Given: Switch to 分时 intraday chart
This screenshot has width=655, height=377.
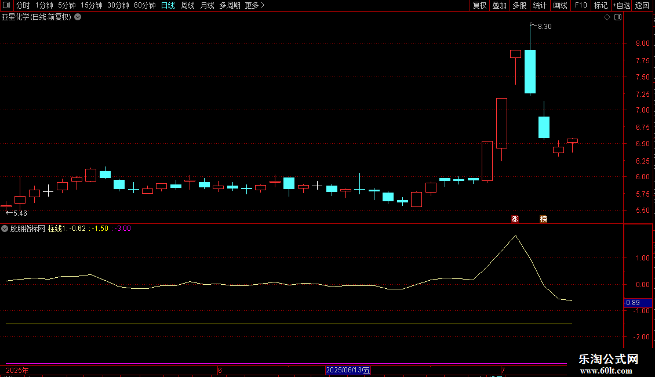Looking at the screenshot, I should 23,5.
